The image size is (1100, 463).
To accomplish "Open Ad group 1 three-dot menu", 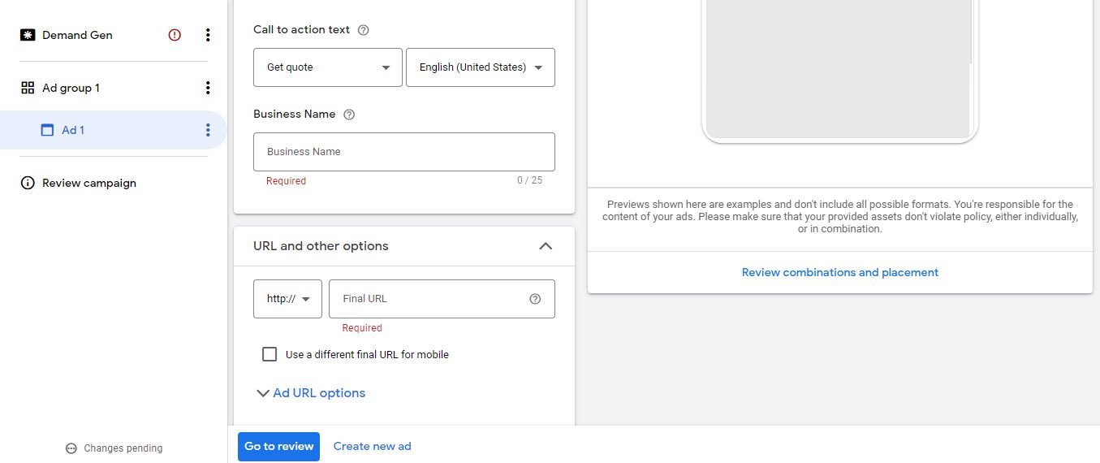I will [x=208, y=88].
